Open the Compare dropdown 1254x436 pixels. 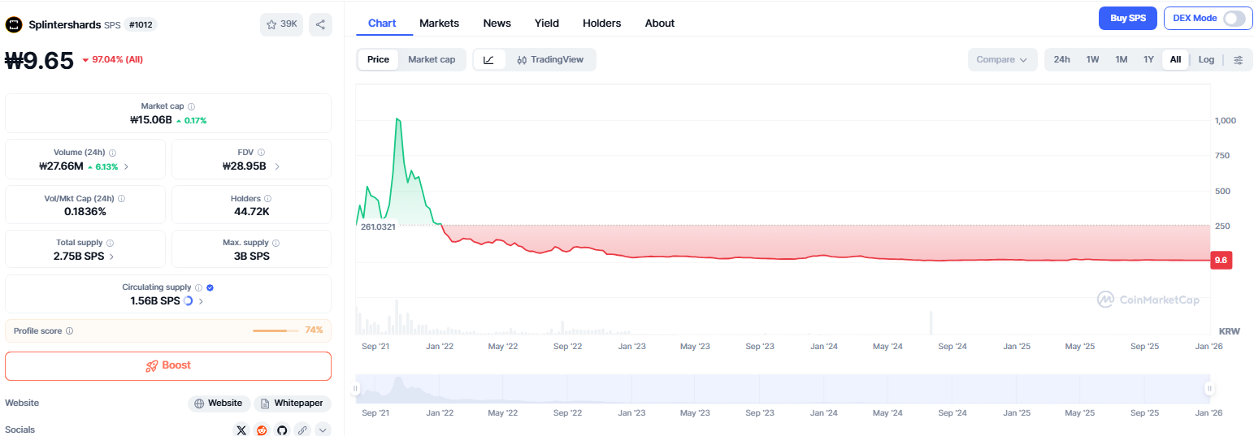(x=1002, y=59)
